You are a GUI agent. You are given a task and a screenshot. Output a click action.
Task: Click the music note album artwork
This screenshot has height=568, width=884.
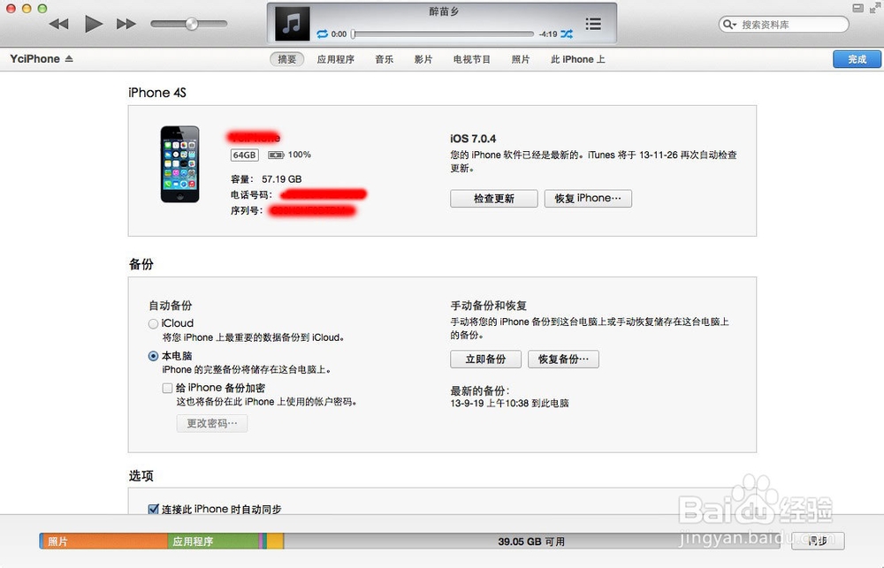(x=292, y=24)
